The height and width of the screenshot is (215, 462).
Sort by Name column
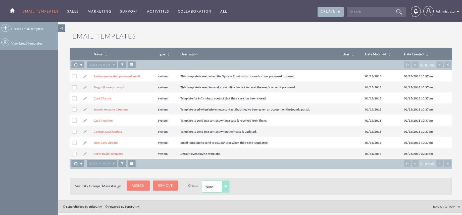100,54
